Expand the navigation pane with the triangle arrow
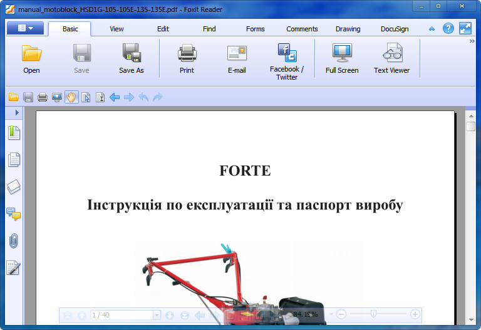This screenshot has height=330, width=481. [17, 113]
